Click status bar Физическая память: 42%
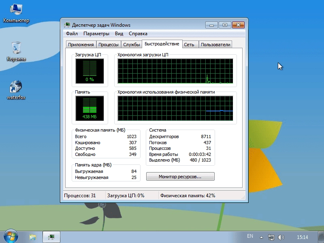Image resolution: width=324 pixels, height=243 pixels. tap(188, 196)
